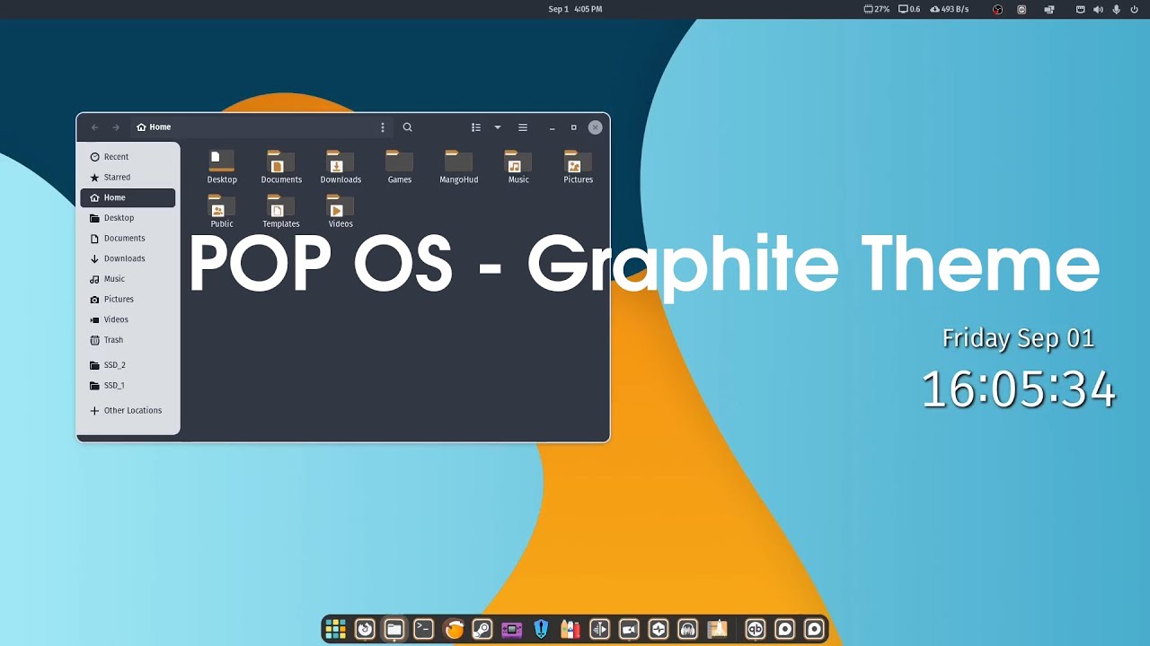Select Desktop in the sidebar
This screenshot has width=1150, height=646.
pos(128,218)
